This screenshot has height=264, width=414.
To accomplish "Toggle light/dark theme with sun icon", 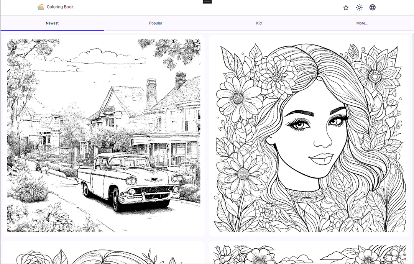I will 359,7.
